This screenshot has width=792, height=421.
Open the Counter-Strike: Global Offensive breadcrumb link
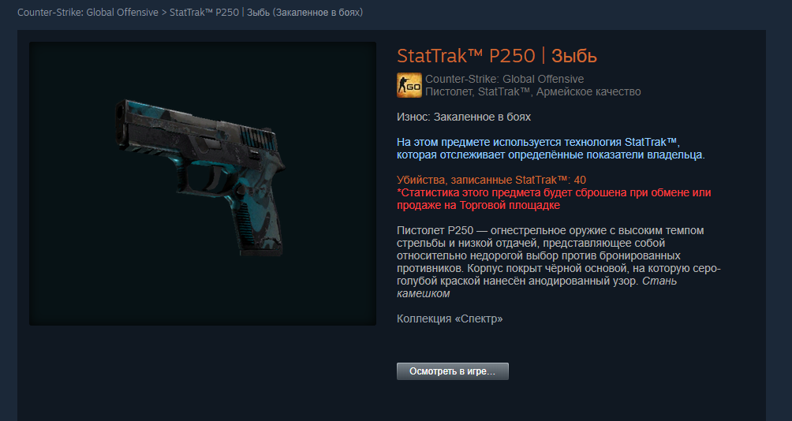(x=88, y=12)
